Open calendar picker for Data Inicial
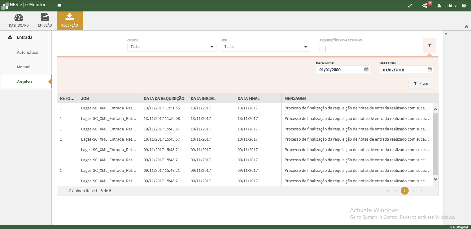The height and width of the screenshot is (229, 471). click(x=366, y=70)
